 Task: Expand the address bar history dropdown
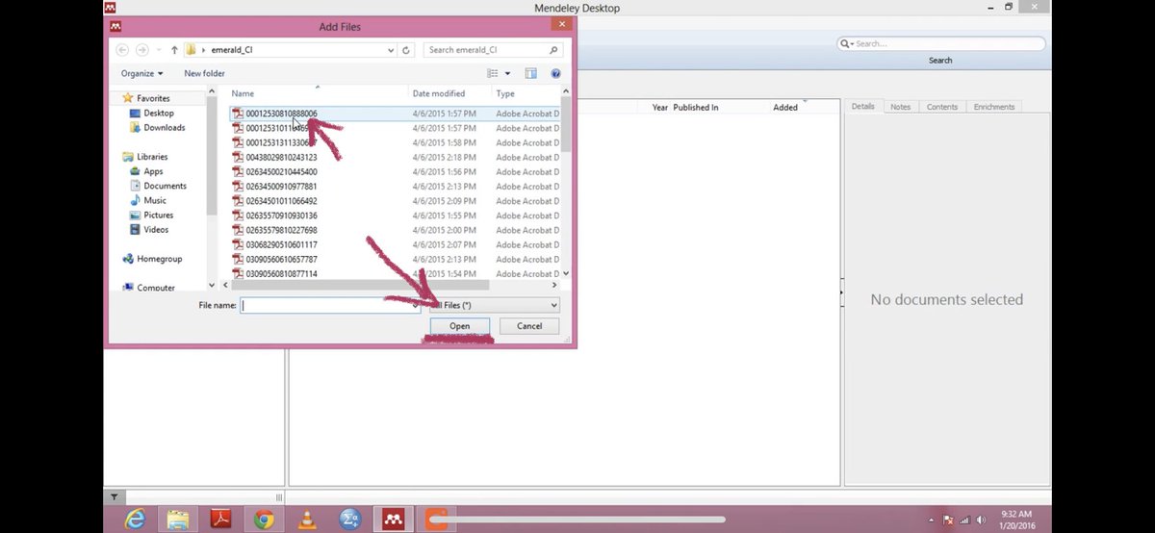pyautogui.click(x=390, y=50)
